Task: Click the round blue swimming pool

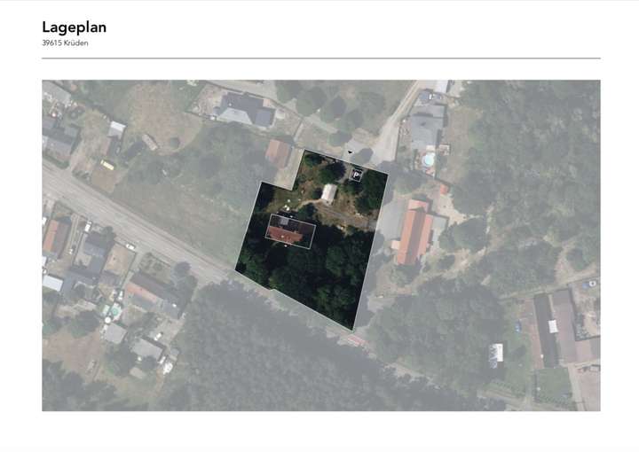Action: tap(428, 160)
